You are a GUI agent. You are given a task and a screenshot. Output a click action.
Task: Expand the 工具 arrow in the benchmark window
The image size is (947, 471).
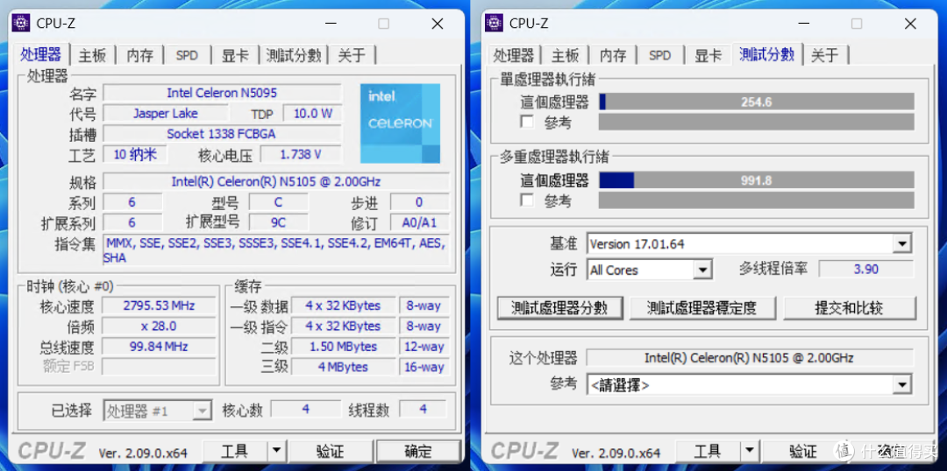(749, 450)
